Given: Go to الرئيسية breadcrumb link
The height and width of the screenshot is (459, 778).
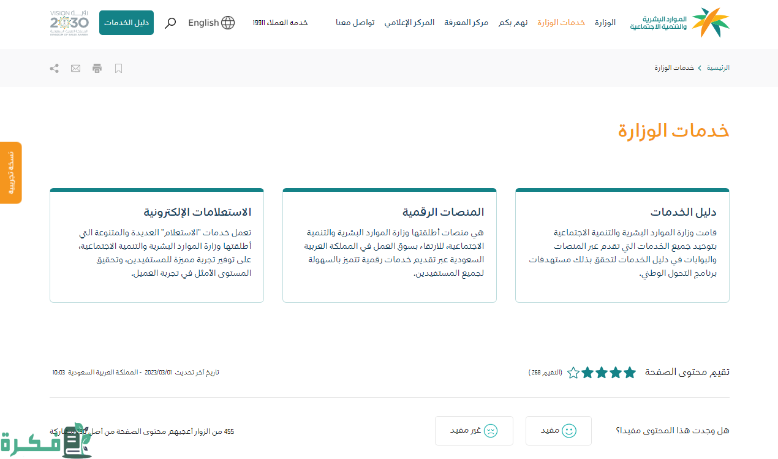Looking at the screenshot, I should 718,68.
